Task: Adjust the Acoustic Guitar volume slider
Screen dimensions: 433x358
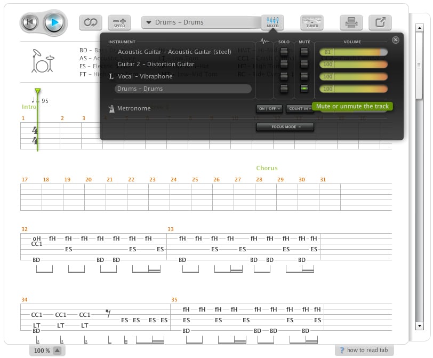Action: (353, 52)
